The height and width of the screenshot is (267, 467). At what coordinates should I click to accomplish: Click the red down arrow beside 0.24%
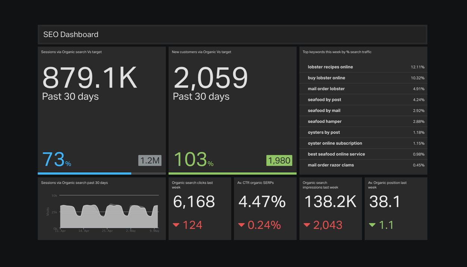pos(241,225)
